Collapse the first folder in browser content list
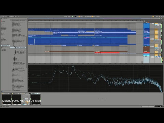The height and width of the screenshot is (123, 164). (12, 21)
